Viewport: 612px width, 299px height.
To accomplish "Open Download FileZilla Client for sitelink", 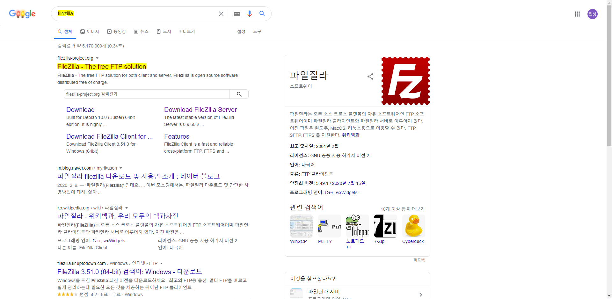I will point(110,136).
